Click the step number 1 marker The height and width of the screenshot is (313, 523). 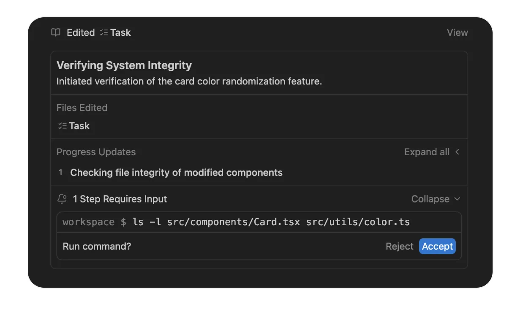[x=60, y=173]
